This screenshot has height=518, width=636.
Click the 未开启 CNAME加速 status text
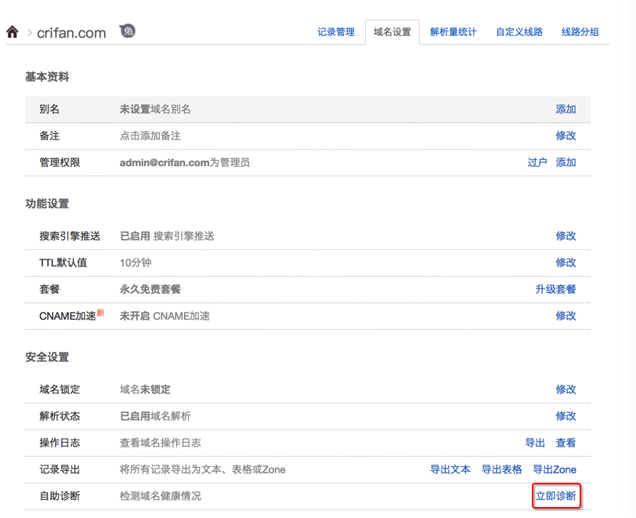tap(164, 316)
